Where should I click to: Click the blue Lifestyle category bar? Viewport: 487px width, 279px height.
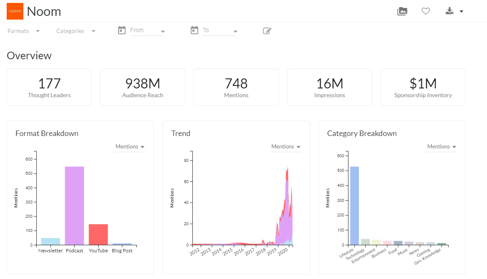pyautogui.click(x=354, y=205)
